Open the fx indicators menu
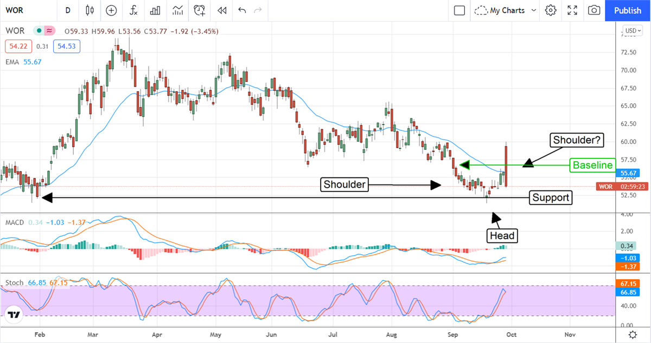651x343 pixels. click(133, 10)
